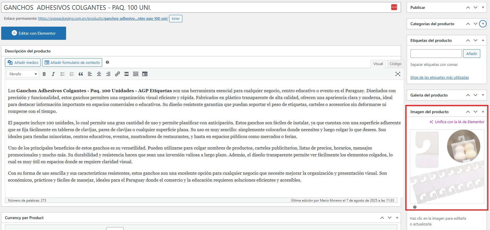Click Editar permalink button

click(x=176, y=19)
